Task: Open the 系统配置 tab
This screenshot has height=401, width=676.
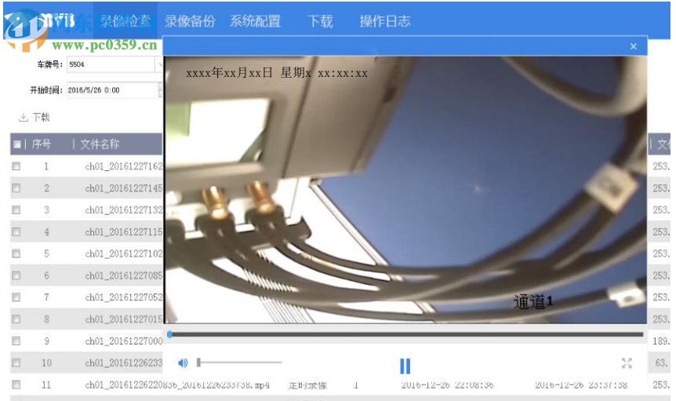Action: (255, 20)
